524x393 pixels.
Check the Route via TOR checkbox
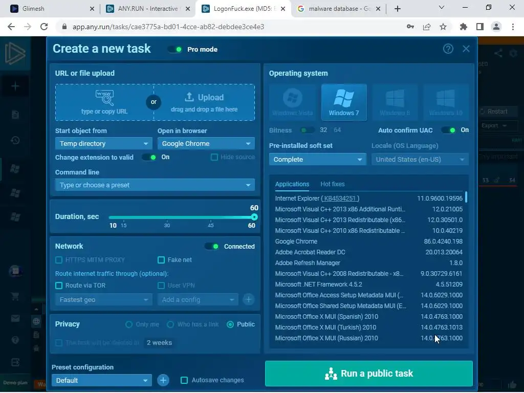[59, 286]
